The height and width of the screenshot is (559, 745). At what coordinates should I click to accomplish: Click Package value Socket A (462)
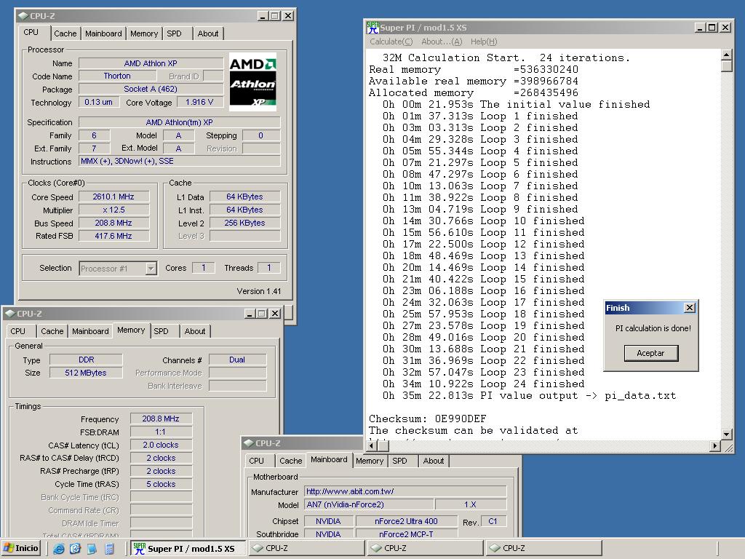(x=151, y=89)
